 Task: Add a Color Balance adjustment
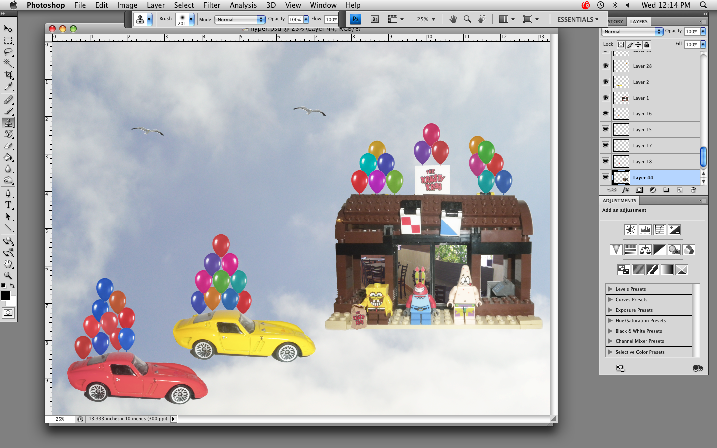[645, 250]
